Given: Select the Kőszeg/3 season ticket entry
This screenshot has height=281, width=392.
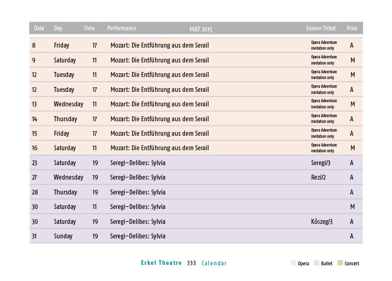Looking at the screenshot, I should [321, 222].
